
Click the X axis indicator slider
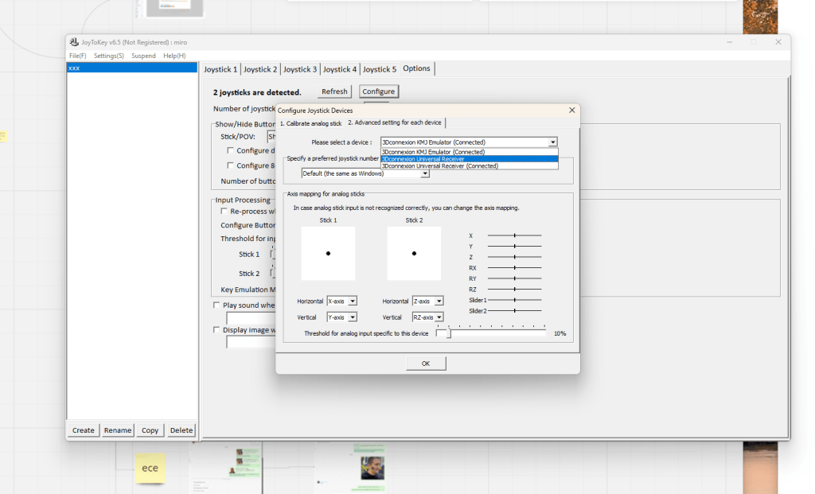(x=515, y=235)
